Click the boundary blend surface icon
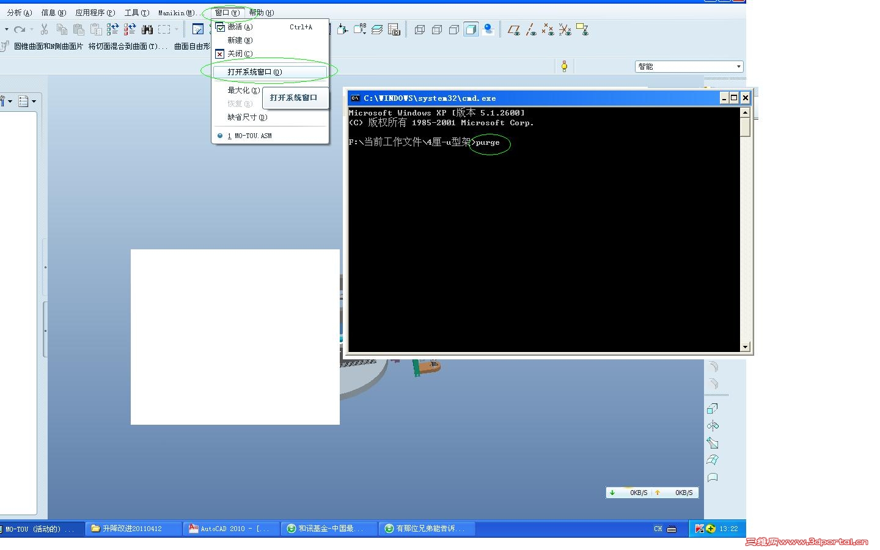The height and width of the screenshot is (550, 880). (x=713, y=460)
